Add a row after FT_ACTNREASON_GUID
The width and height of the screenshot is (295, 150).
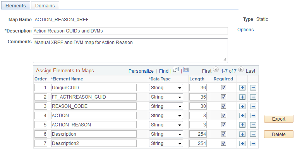click(242, 97)
